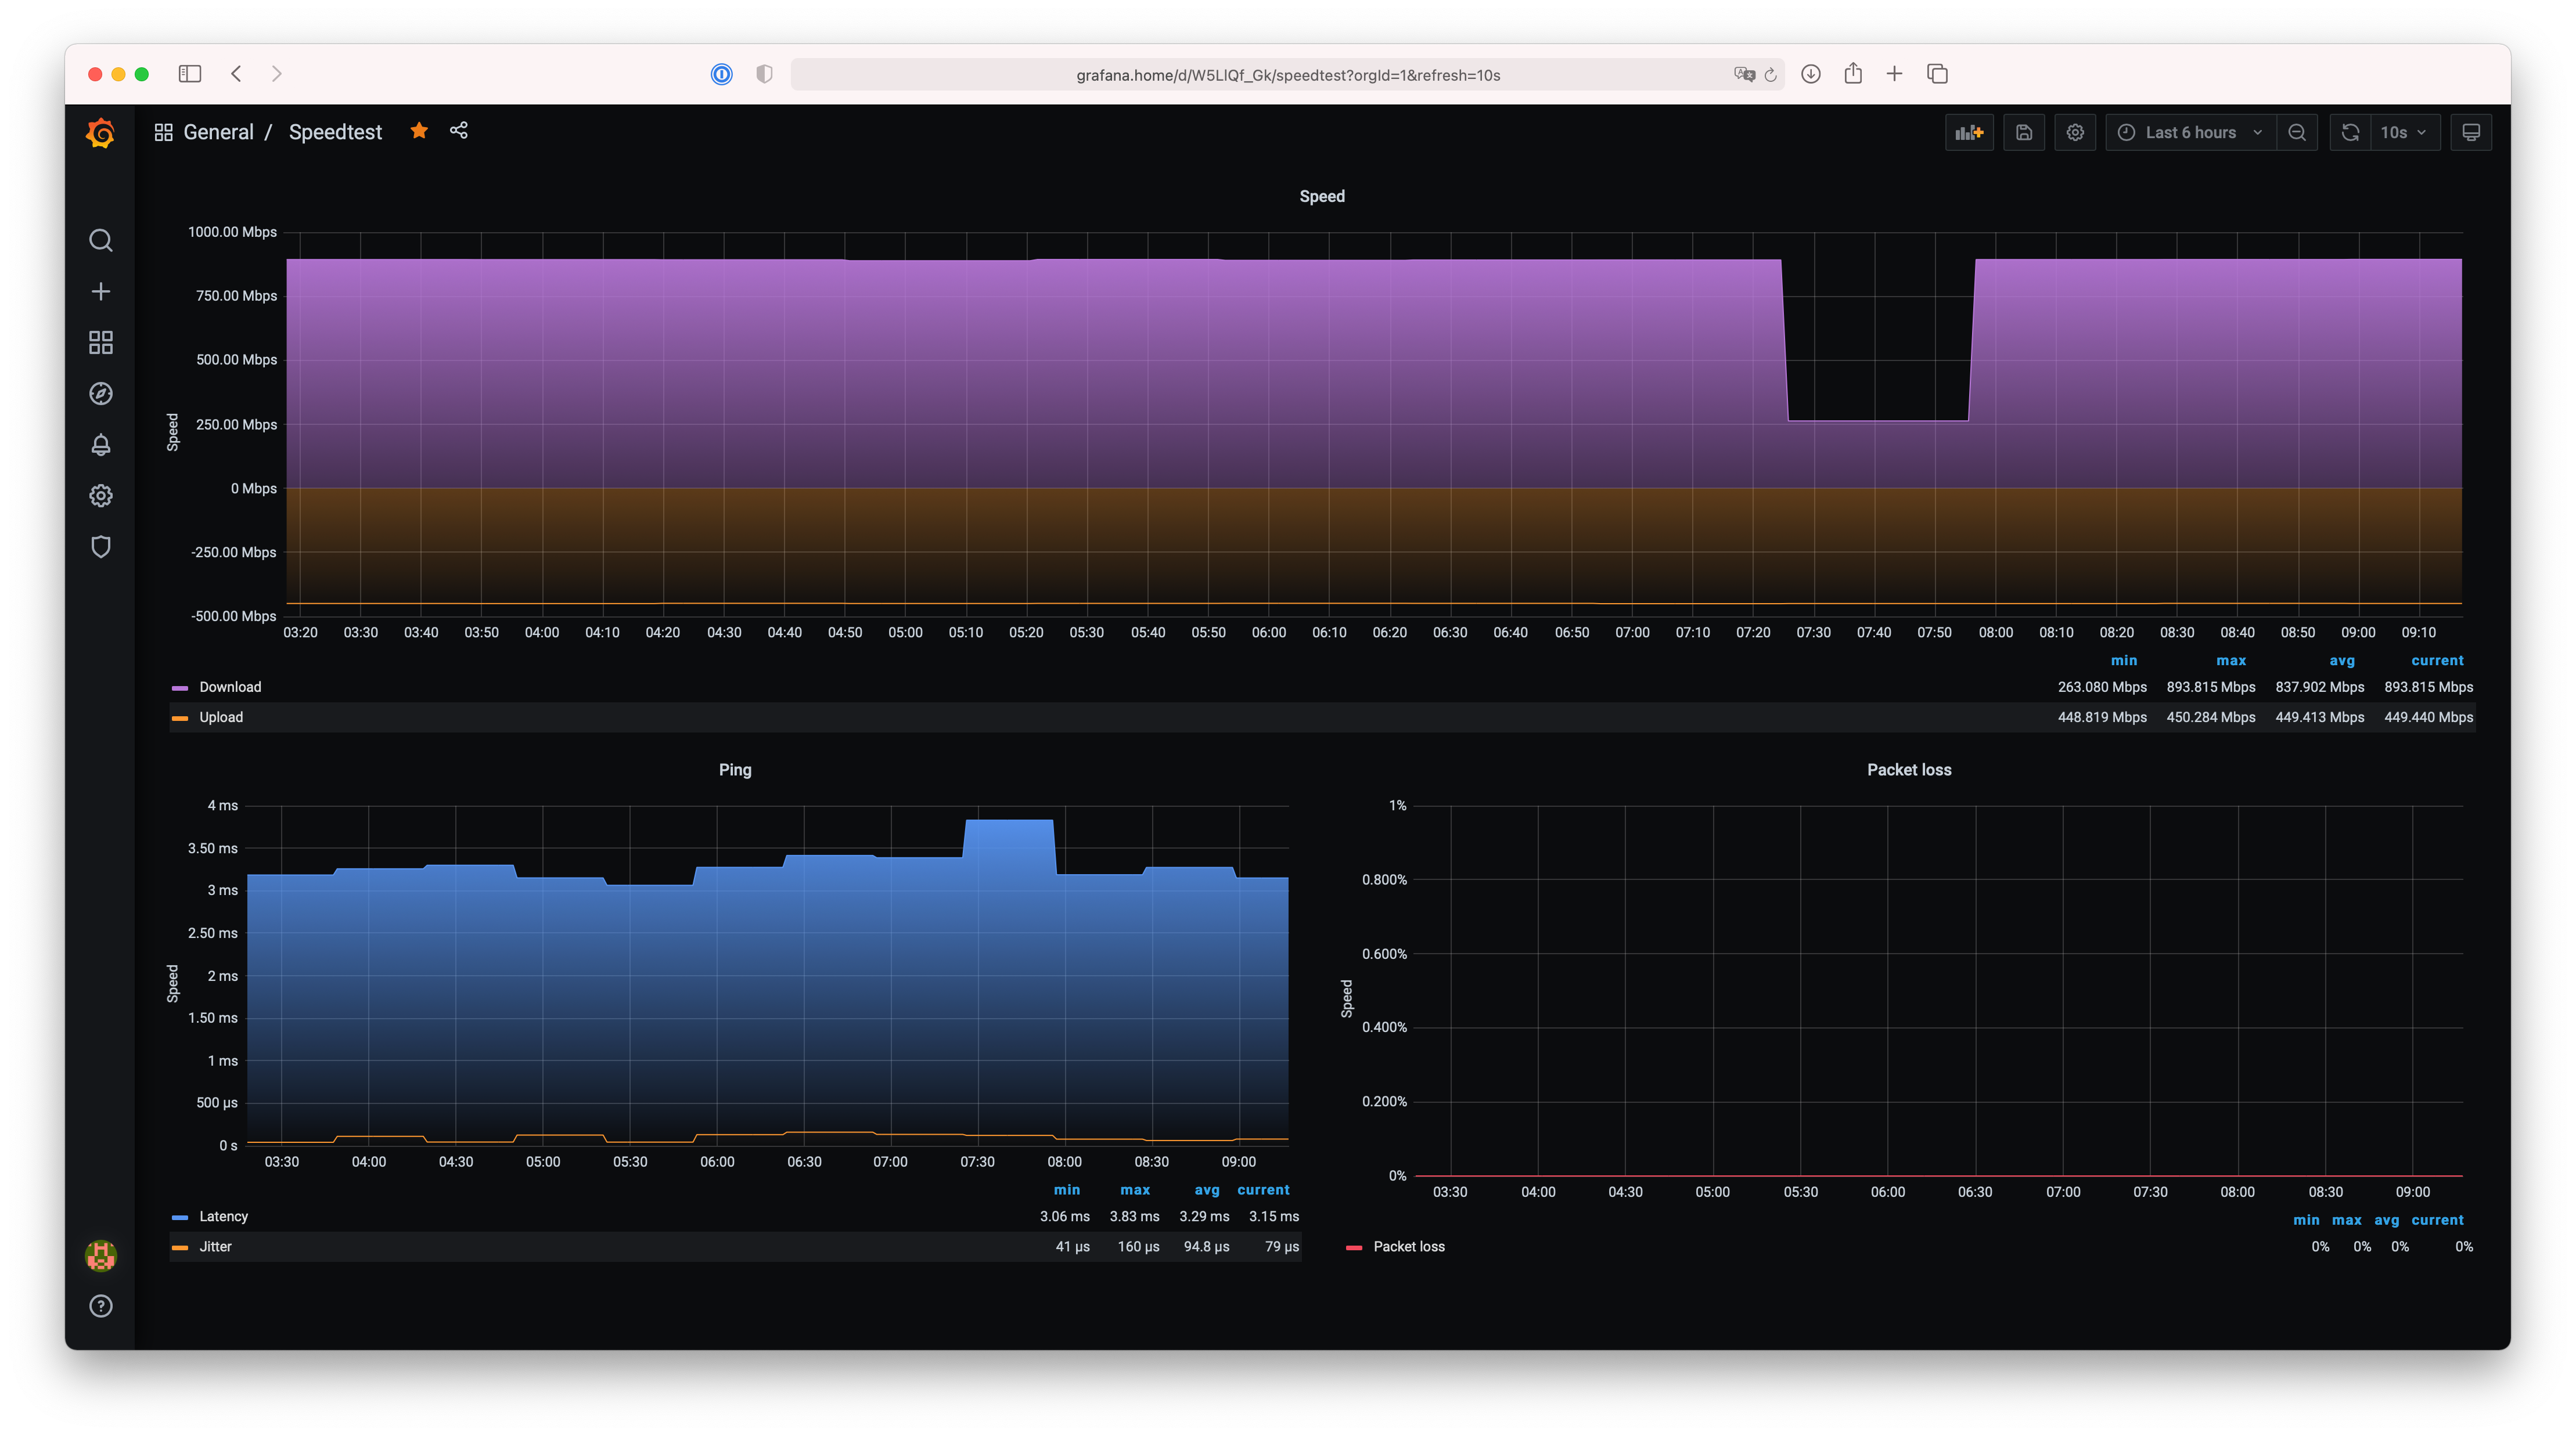Zoom out the dashboard time range

coord(2297,131)
